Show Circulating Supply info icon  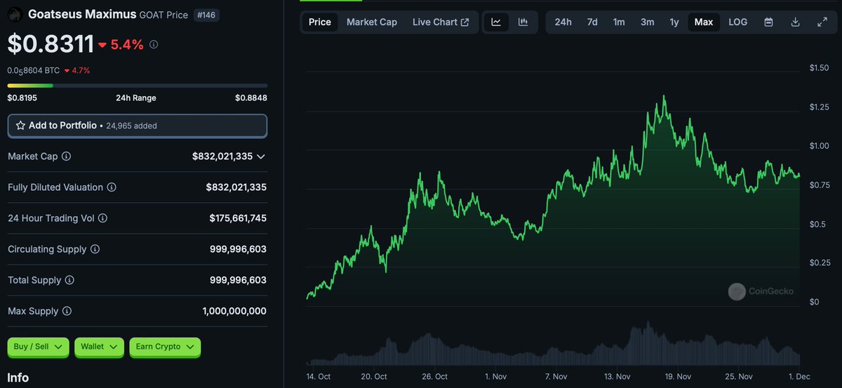pyautogui.click(x=95, y=249)
